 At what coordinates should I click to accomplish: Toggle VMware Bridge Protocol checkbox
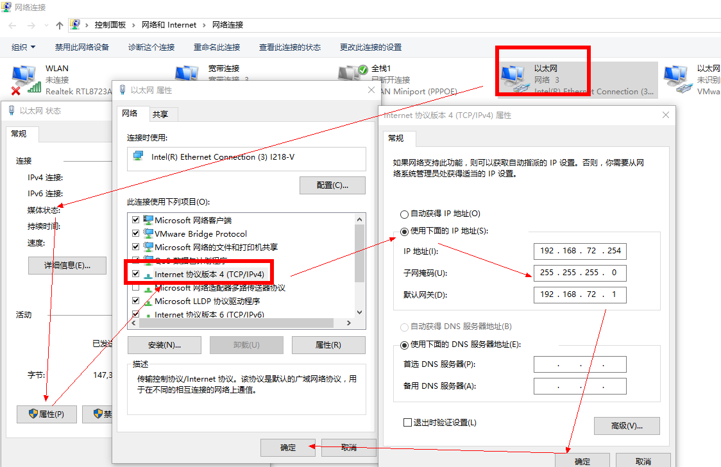tap(135, 234)
